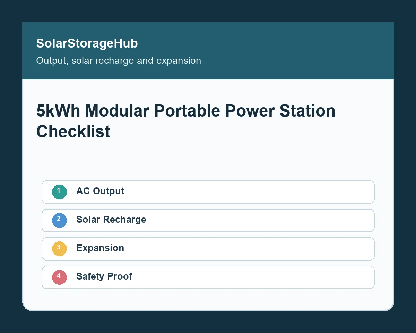Click the 'Output, solar recharge and expansion' subtitle
416x333 pixels.
pos(119,60)
